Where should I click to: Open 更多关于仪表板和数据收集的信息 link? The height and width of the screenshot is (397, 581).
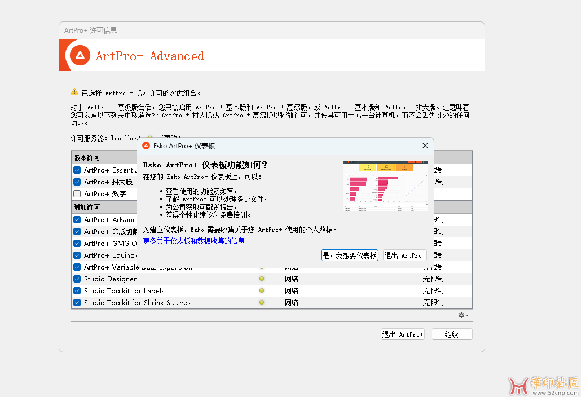[x=194, y=241]
